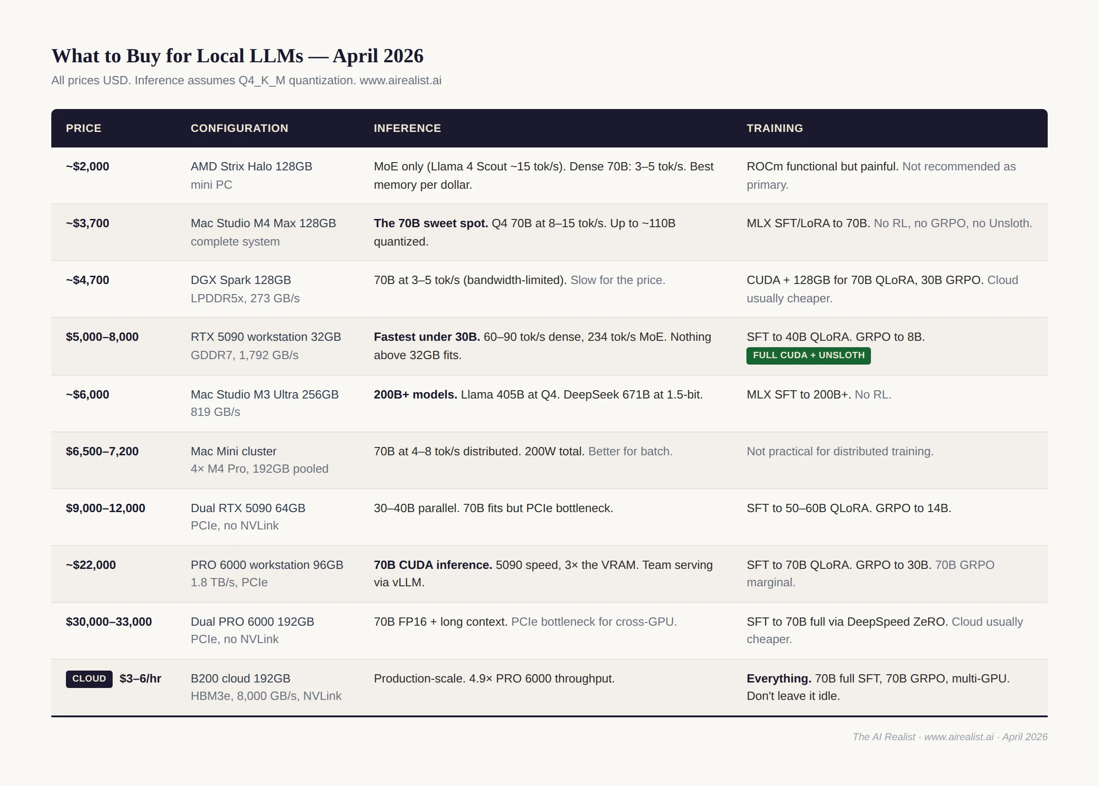Viewport: 1099px width, 786px height.
Task: Click the CLOUD badge
Action: (x=89, y=678)
